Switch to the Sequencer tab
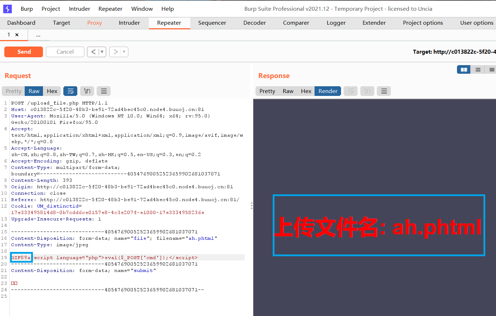The width and height of the screenshot is (496, 316). point(212,23)
